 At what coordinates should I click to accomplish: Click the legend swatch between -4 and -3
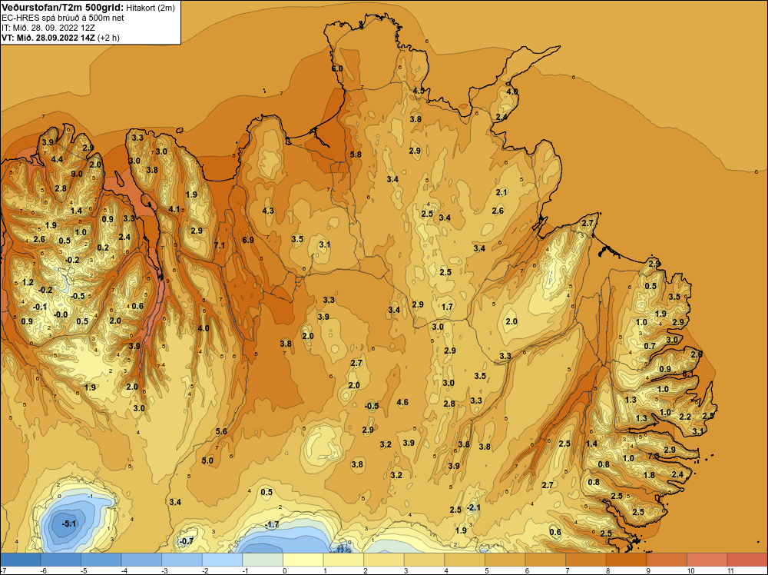pyautogui.click(x=141, y=560)
